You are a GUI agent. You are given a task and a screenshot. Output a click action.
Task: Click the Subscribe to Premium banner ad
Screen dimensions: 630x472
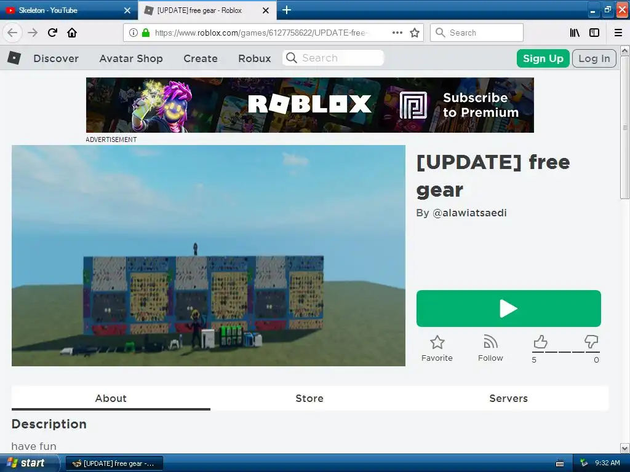pos(310,104)
